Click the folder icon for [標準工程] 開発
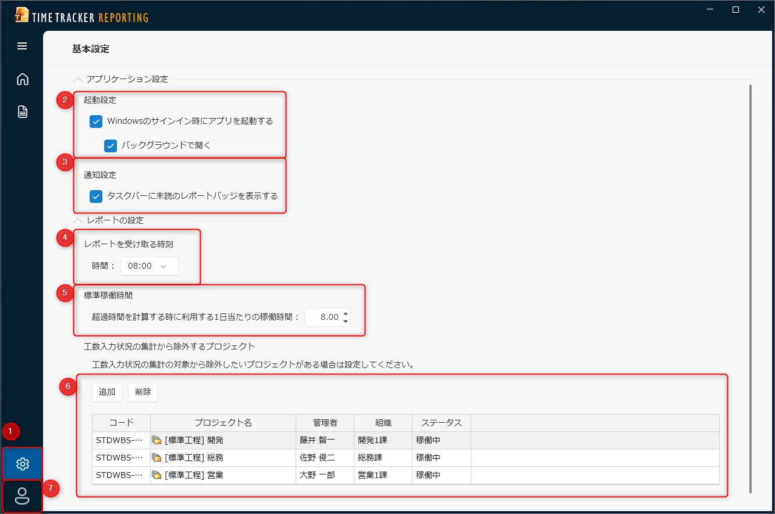Screen dimensions: 775x514 [157, 440]
